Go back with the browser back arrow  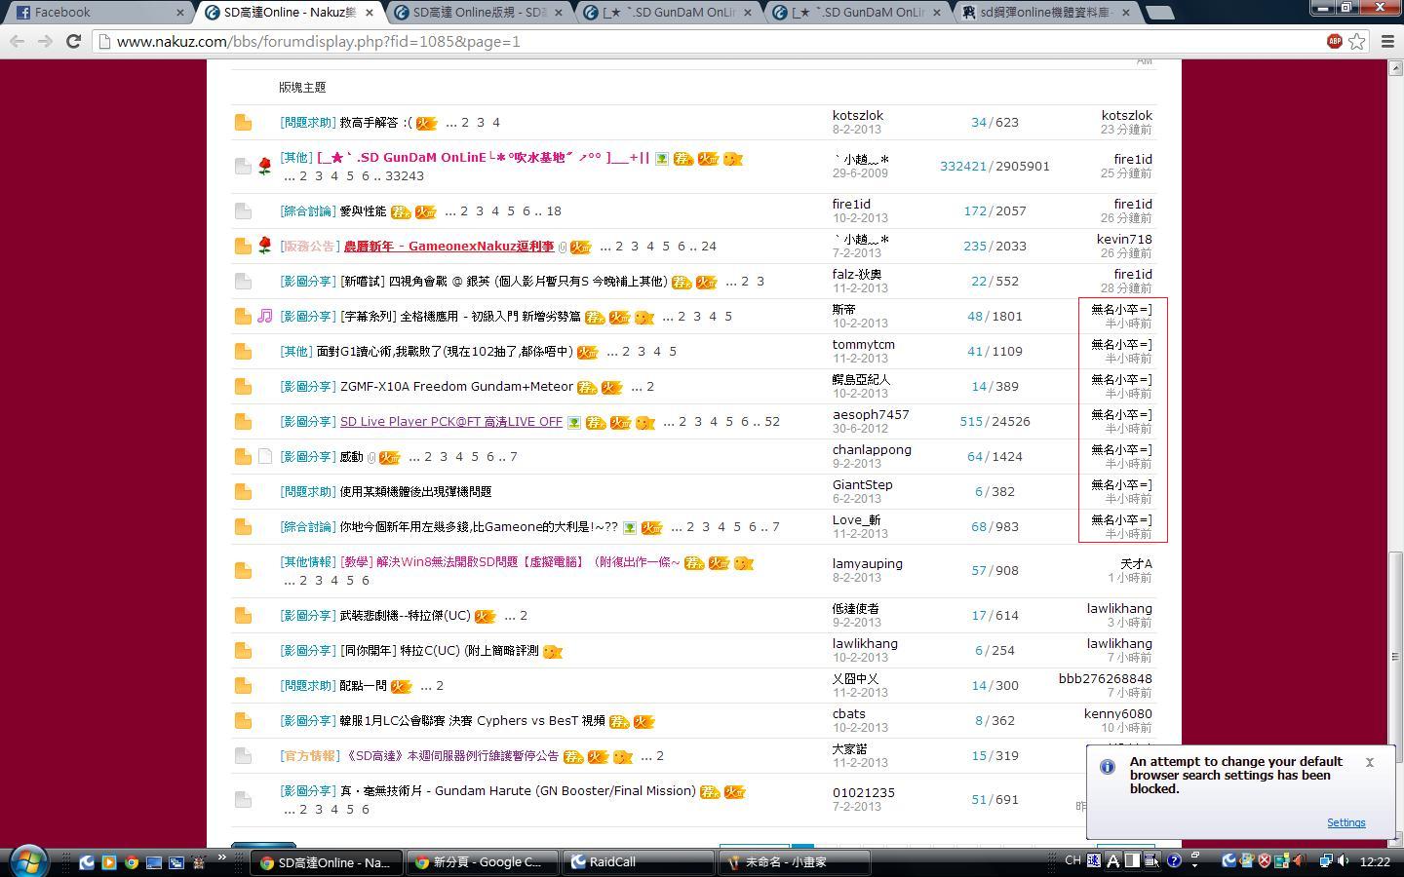pyautogui.click(x=18, y=41)
